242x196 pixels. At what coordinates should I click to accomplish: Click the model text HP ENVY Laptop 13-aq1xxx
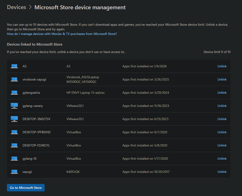[x=86, y=93]
